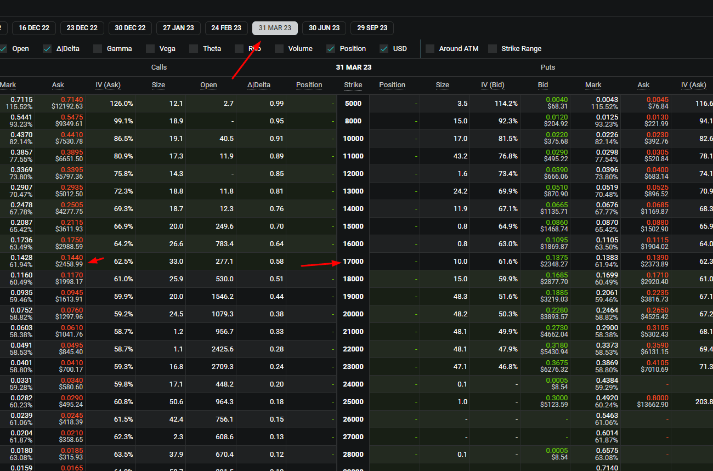Viewport: 713px width, 471px height.
Task: Click the IV (Bid) column header
Action: [493, 85]
